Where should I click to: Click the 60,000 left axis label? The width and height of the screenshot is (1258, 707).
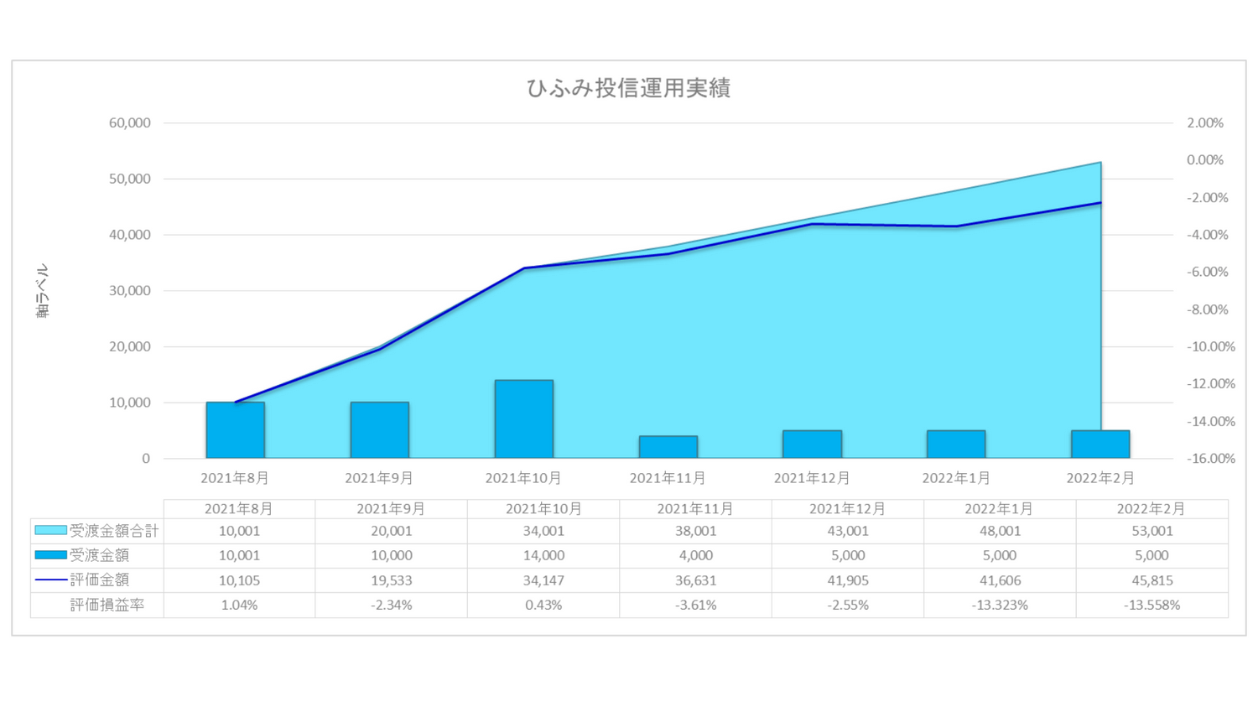(130, 122)
